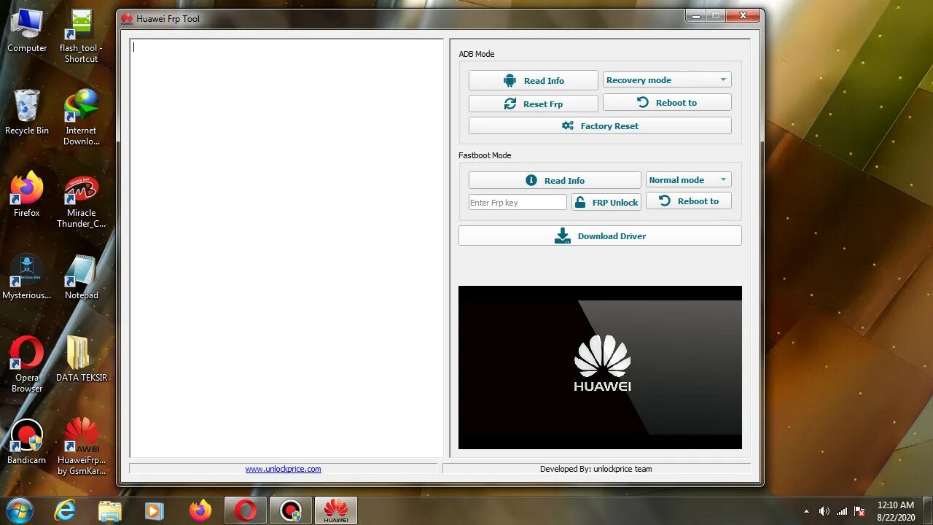Screen dimensions: 933x525
Task: Open Opera Browser desktop icon
Action: coord(27,364)
